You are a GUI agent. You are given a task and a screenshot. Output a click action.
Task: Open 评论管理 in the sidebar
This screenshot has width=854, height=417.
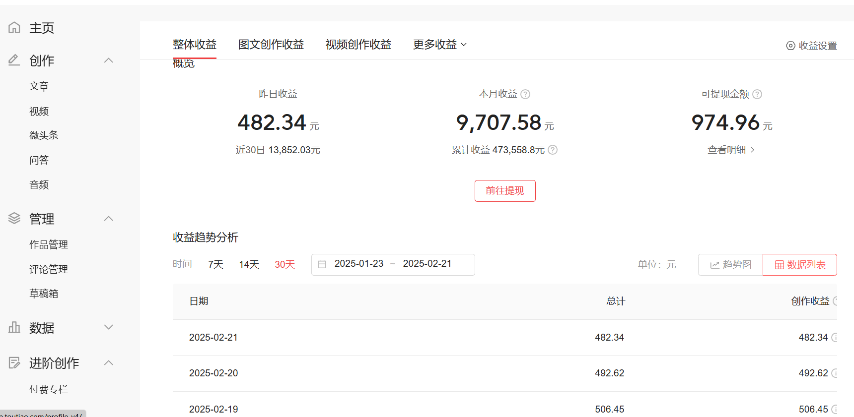(49, 269)
